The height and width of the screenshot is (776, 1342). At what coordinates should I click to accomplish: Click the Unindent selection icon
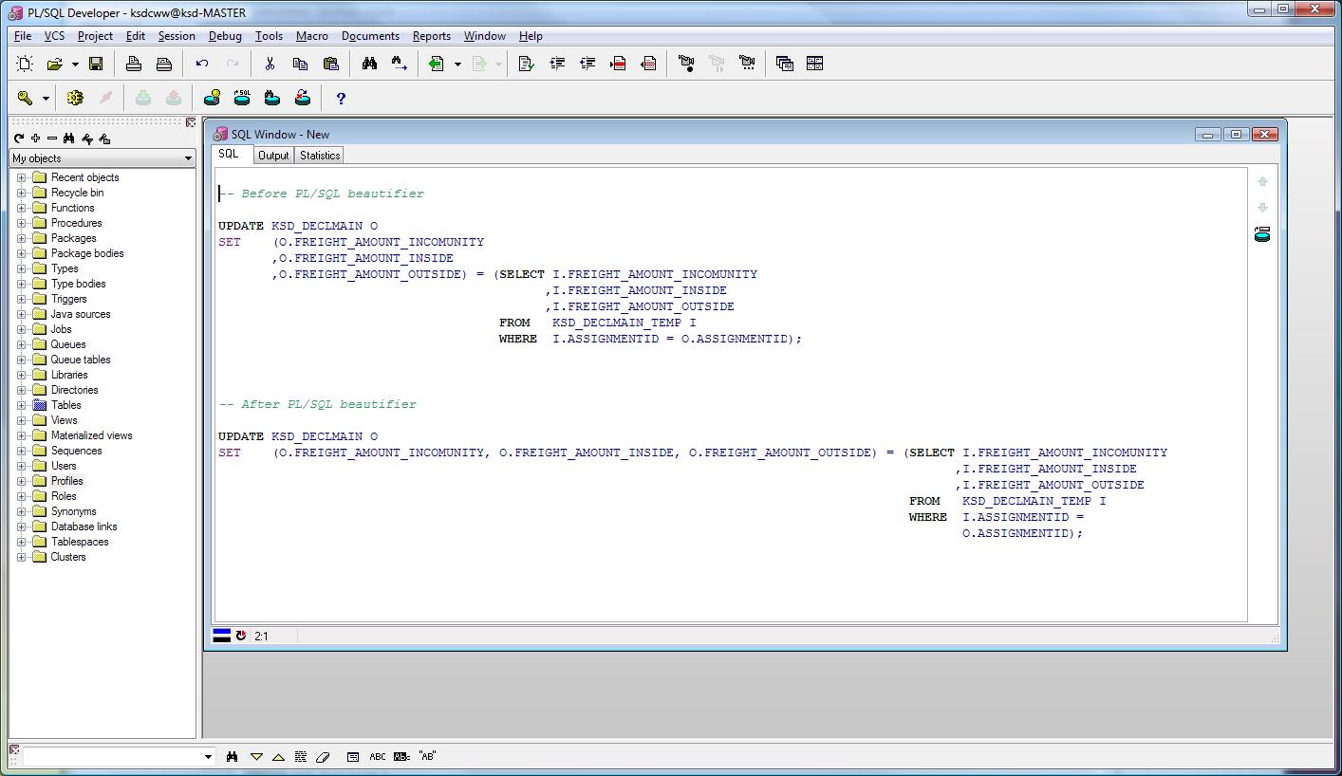coord(587,64)
